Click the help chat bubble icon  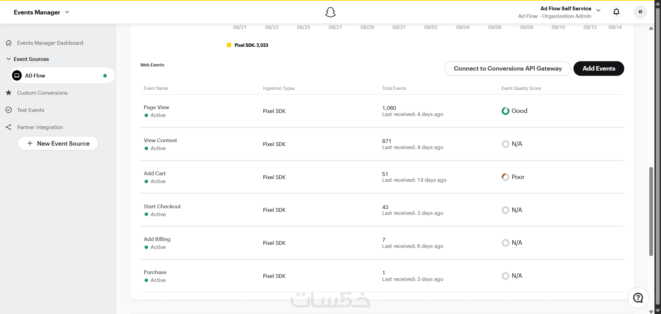(x=638, y=298)
